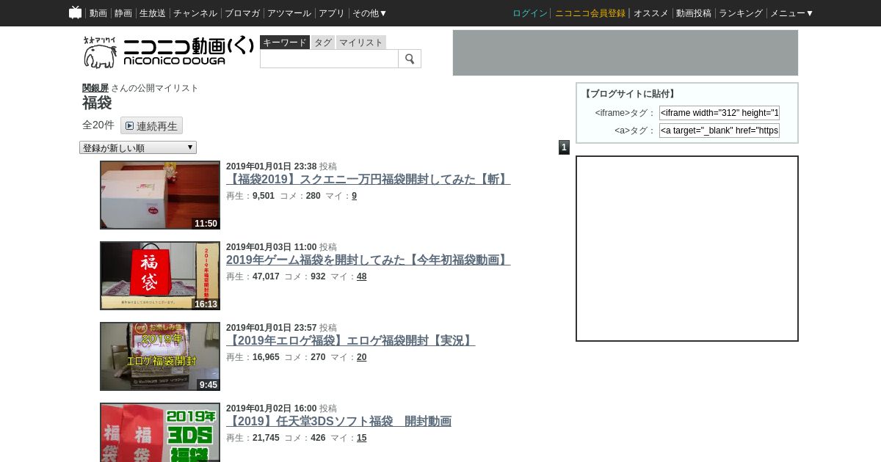Select the マイリスト search tab
The image size is (881, 462).
tap(361, 43)
